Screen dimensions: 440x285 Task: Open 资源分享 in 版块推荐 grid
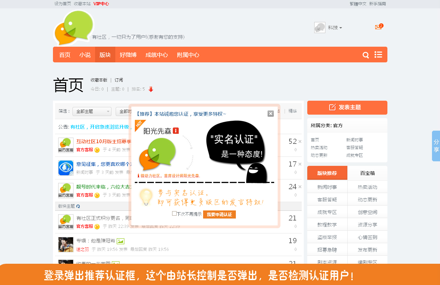coord(367,225)
